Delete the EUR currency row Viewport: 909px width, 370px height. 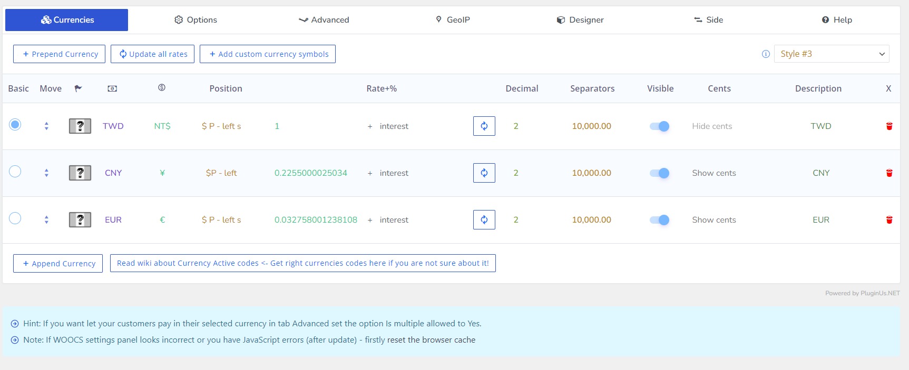(x=889, y=220)
